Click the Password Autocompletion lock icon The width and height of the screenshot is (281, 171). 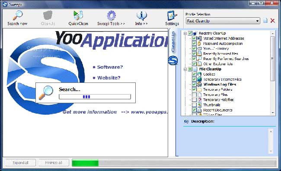click(x=199, y=44)
